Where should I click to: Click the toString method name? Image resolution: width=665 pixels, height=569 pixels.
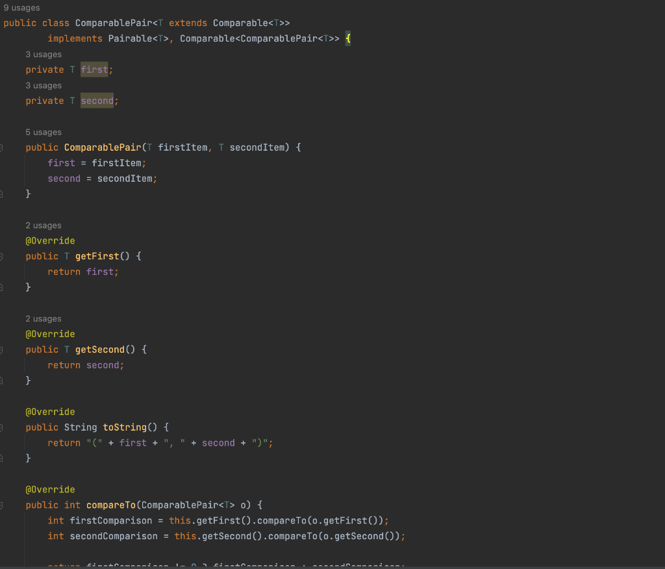(125, 427)
